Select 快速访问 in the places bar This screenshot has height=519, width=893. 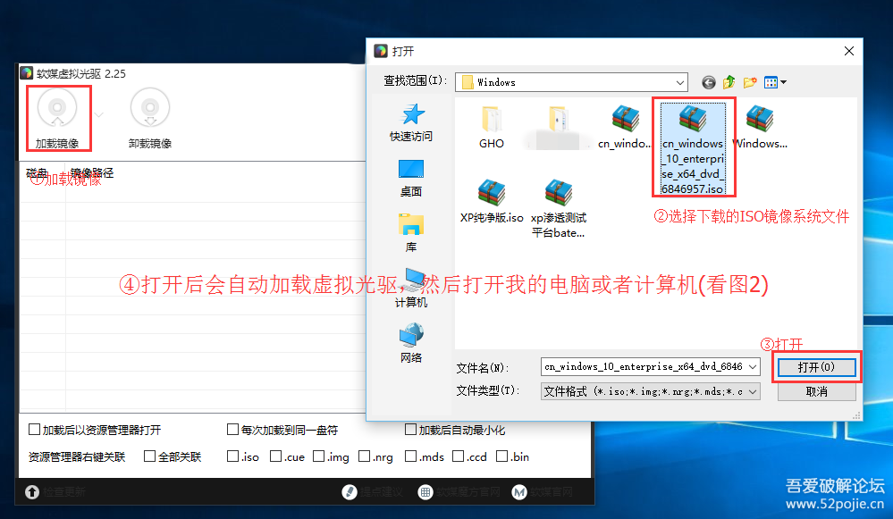pos(411,123)
